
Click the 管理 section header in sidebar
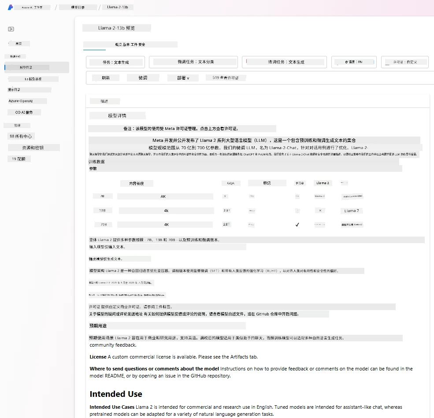(17, 126)
